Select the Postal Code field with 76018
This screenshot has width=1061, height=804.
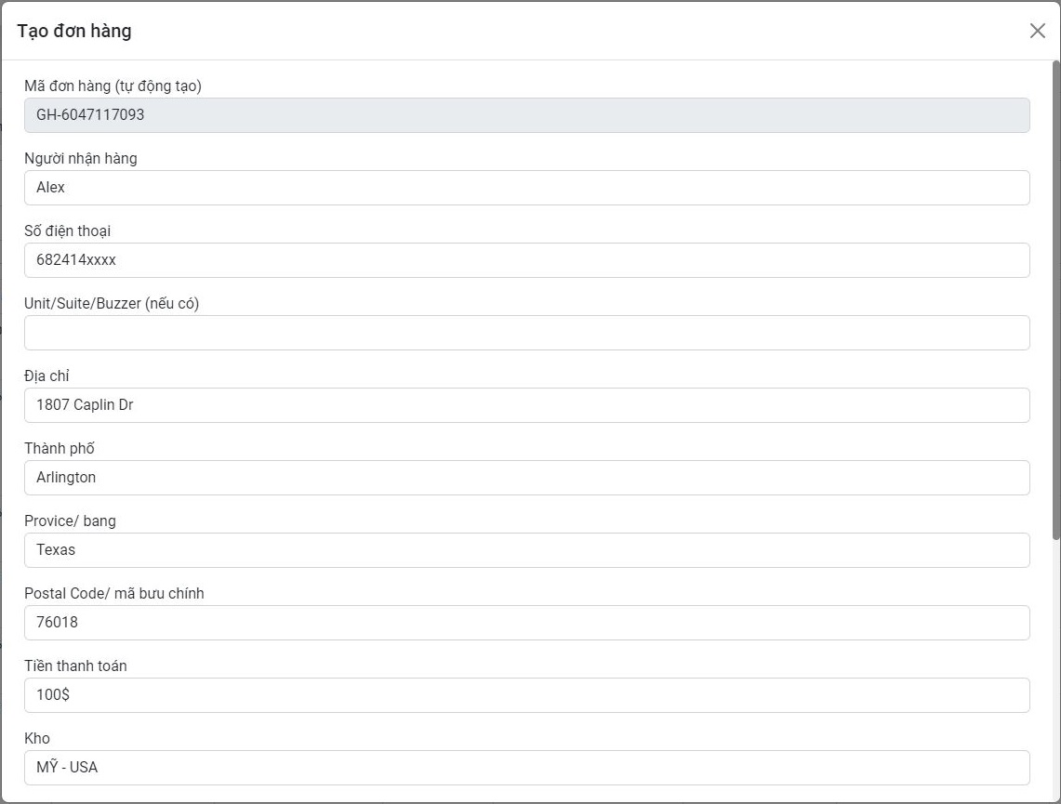tap(526, 623)
